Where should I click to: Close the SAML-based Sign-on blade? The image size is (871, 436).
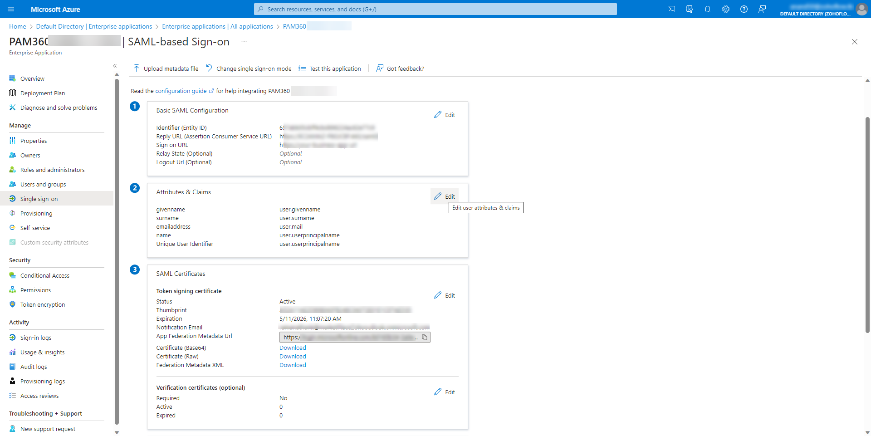coord(855,42)
